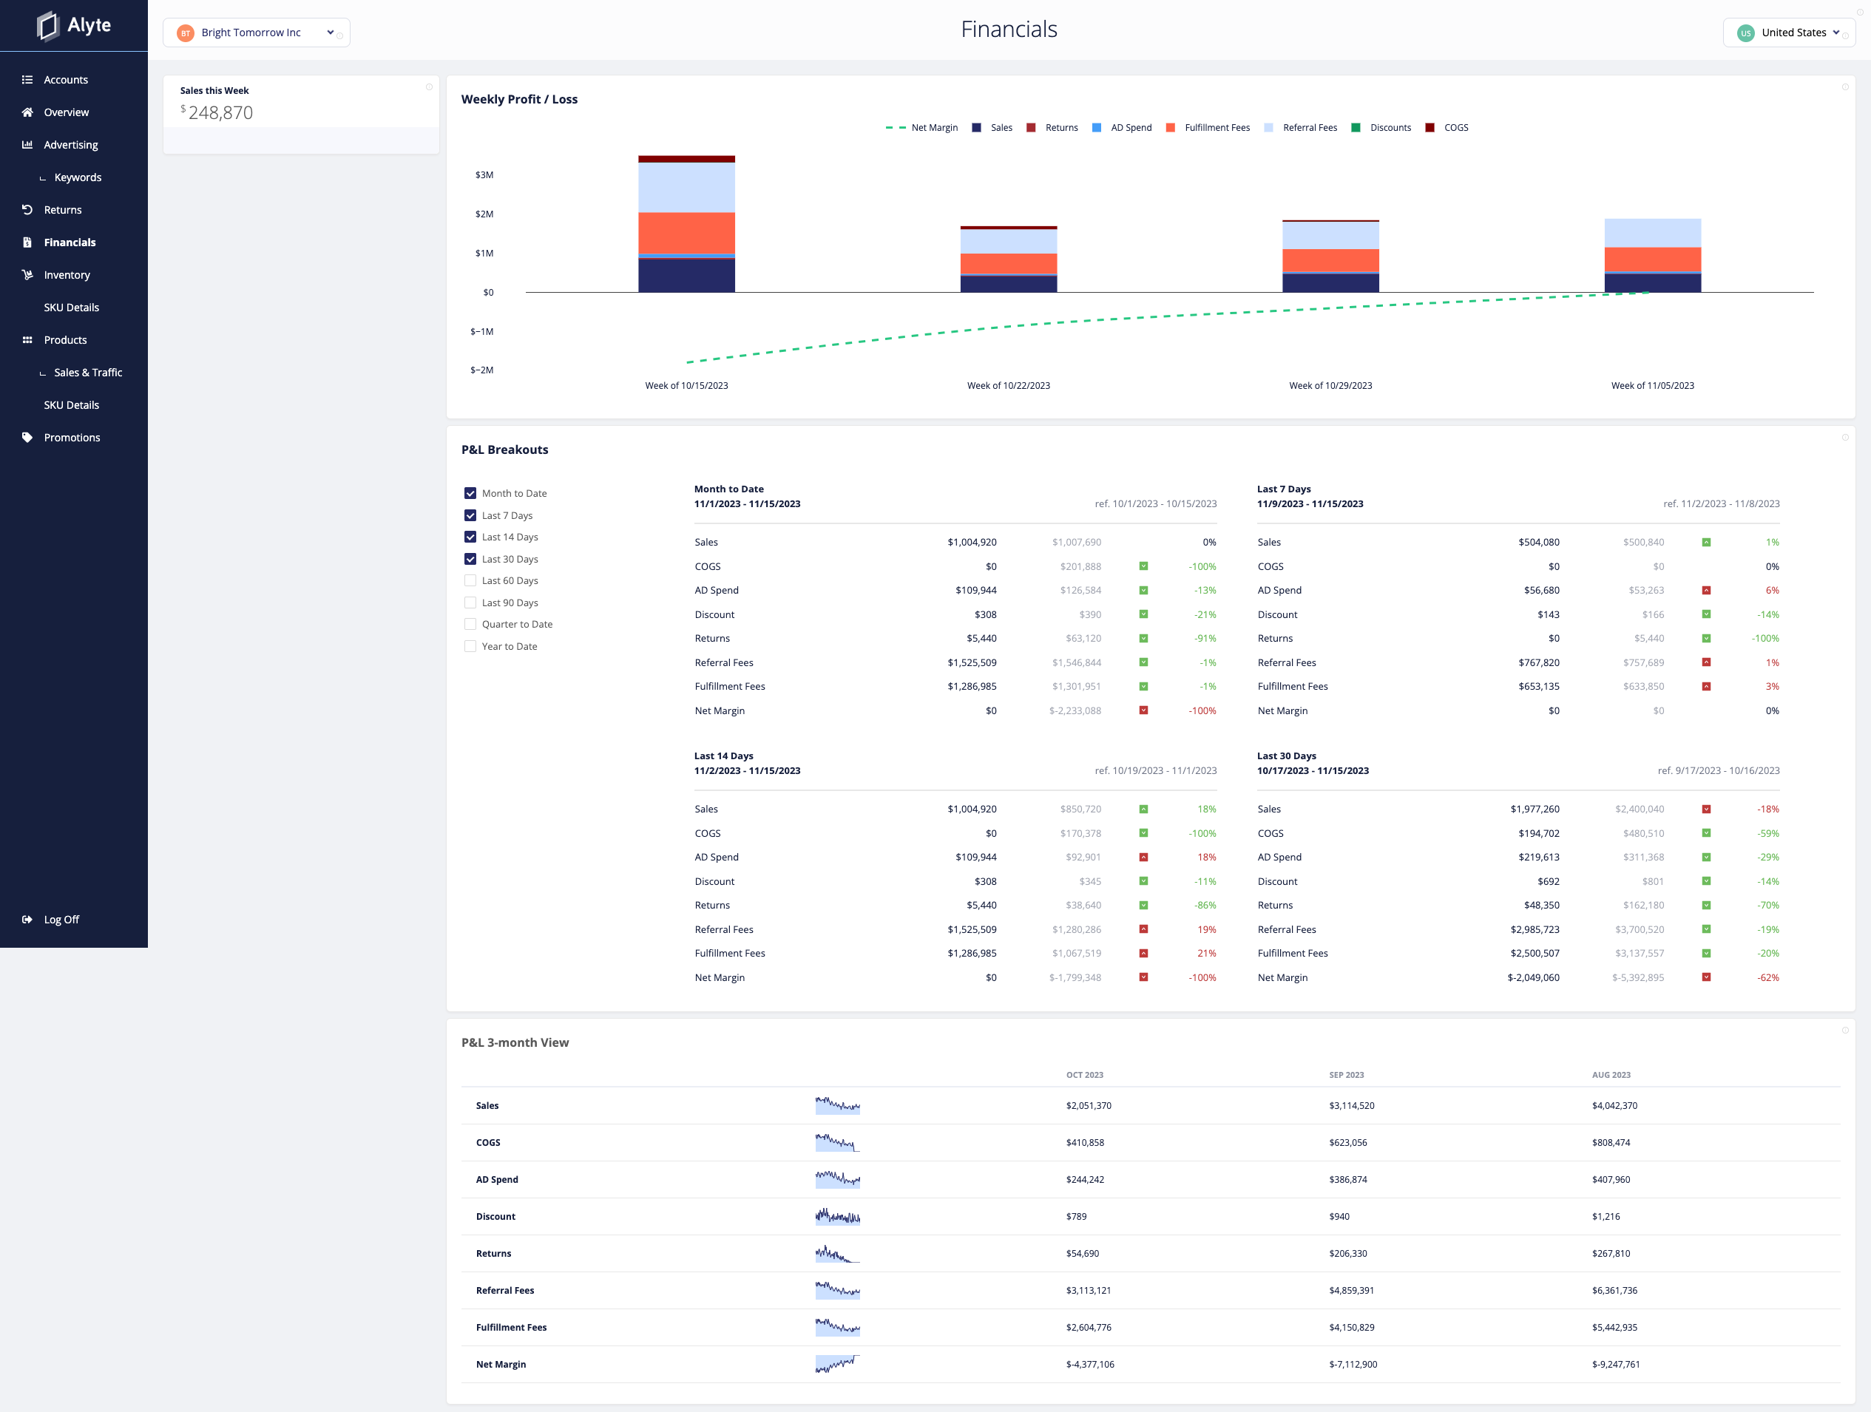
Task: Toggle the Fulfillment Fees legend swatch
Action: pos(1171,128)
